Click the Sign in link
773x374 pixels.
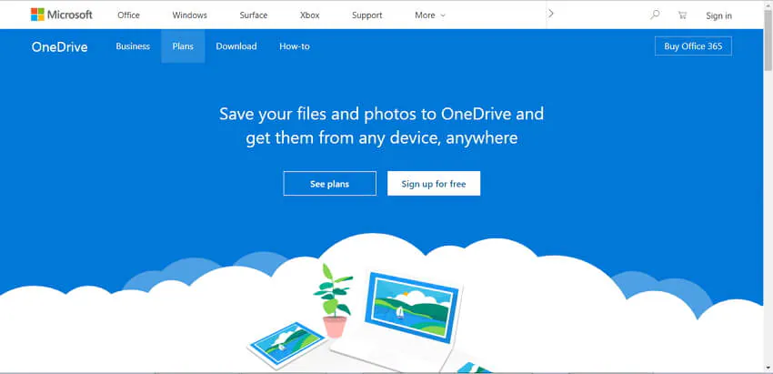[x=718, y=15]
